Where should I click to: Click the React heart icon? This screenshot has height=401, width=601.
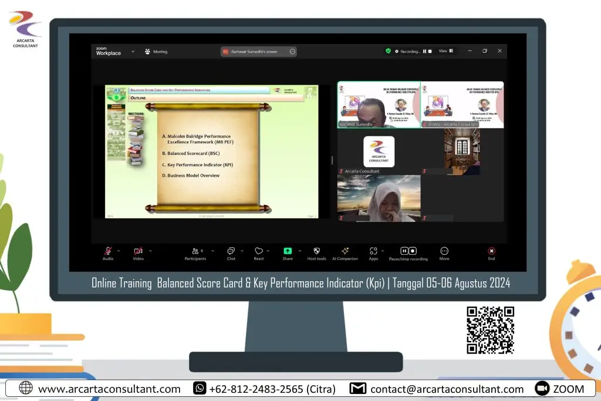[x=258, y=251]
